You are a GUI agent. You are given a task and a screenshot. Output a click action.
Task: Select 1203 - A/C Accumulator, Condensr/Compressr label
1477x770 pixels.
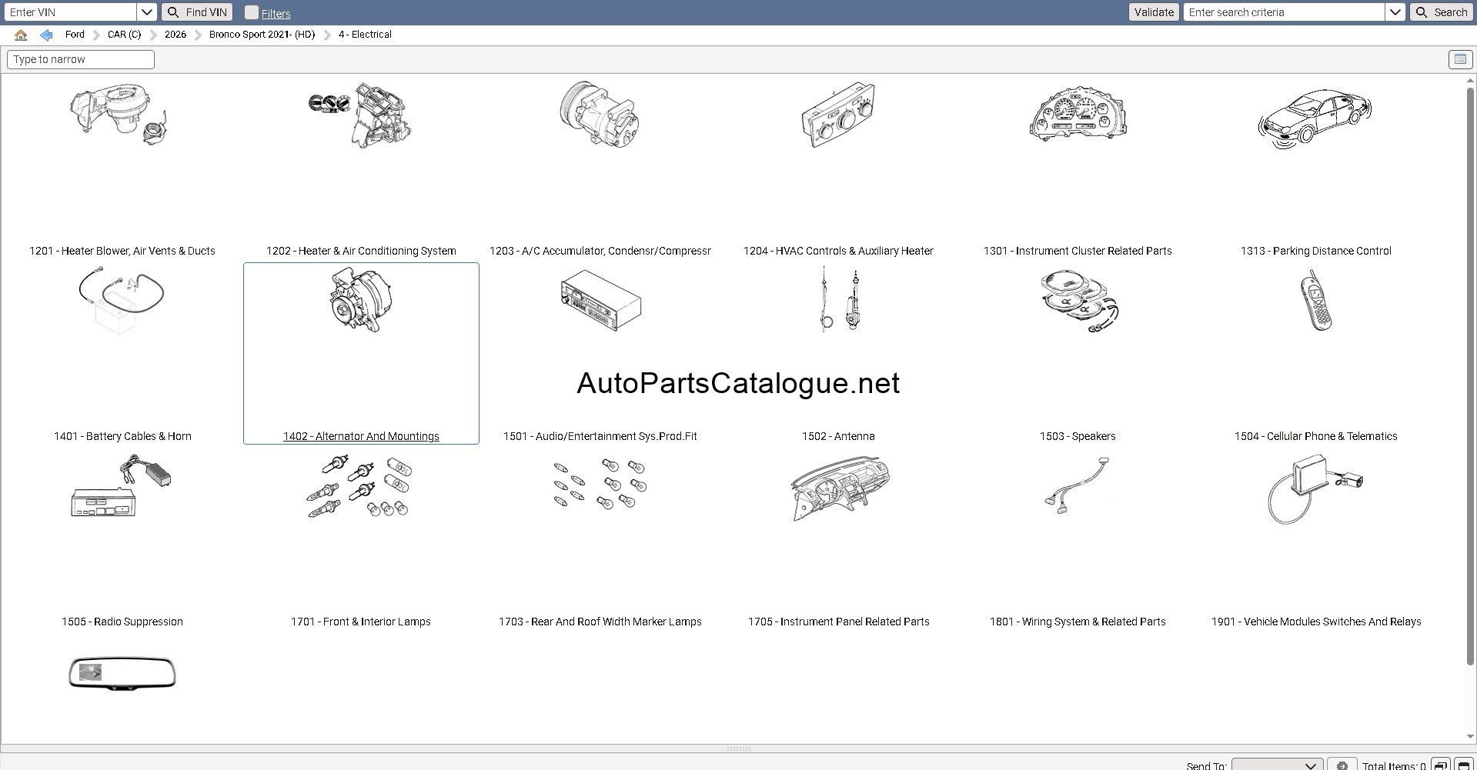tap(600, 251)
